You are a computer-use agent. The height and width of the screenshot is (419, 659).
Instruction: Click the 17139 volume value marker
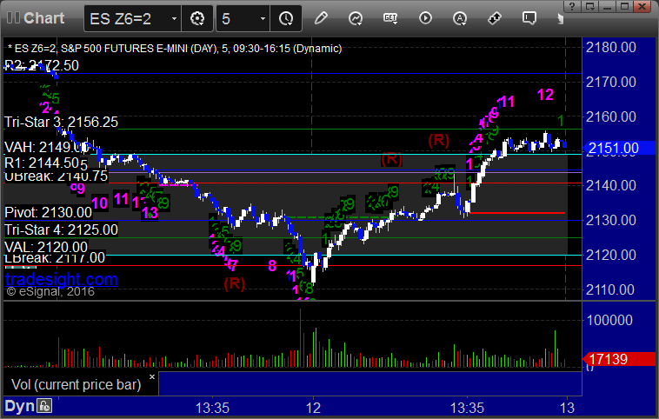tap(619, 359)
